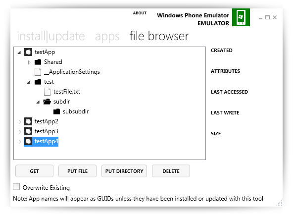This screenshot has width=295, height=215.
Task: Enable the Overwrite Existing checkbox
Action: (x=16, y=187)
